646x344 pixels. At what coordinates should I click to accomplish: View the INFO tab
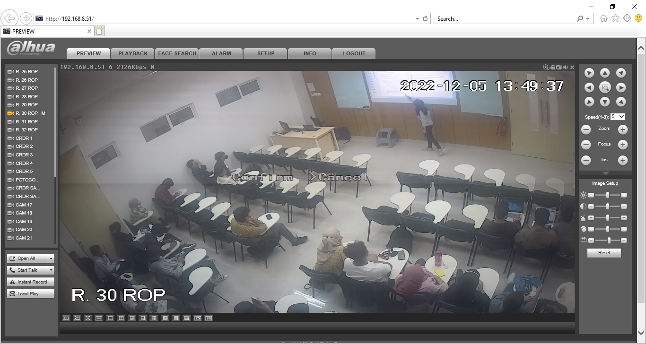click(310, 53)
